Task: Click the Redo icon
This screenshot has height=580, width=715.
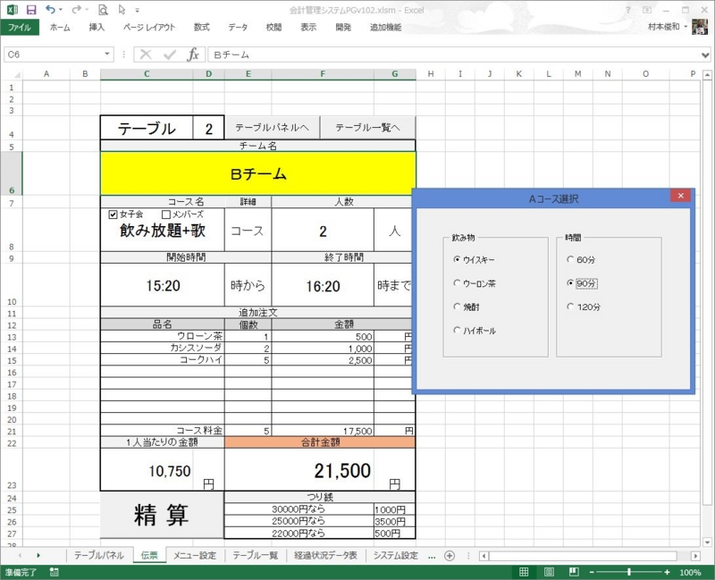Action: point(77,10)
